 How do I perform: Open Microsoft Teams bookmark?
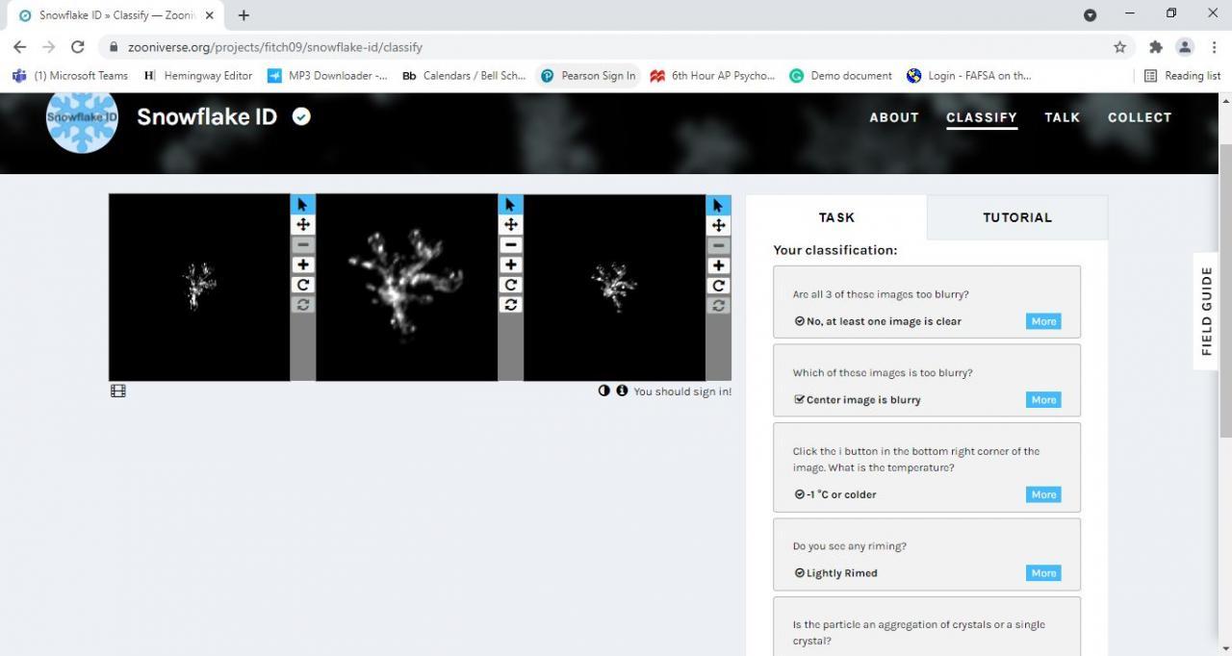click(70, 75)
